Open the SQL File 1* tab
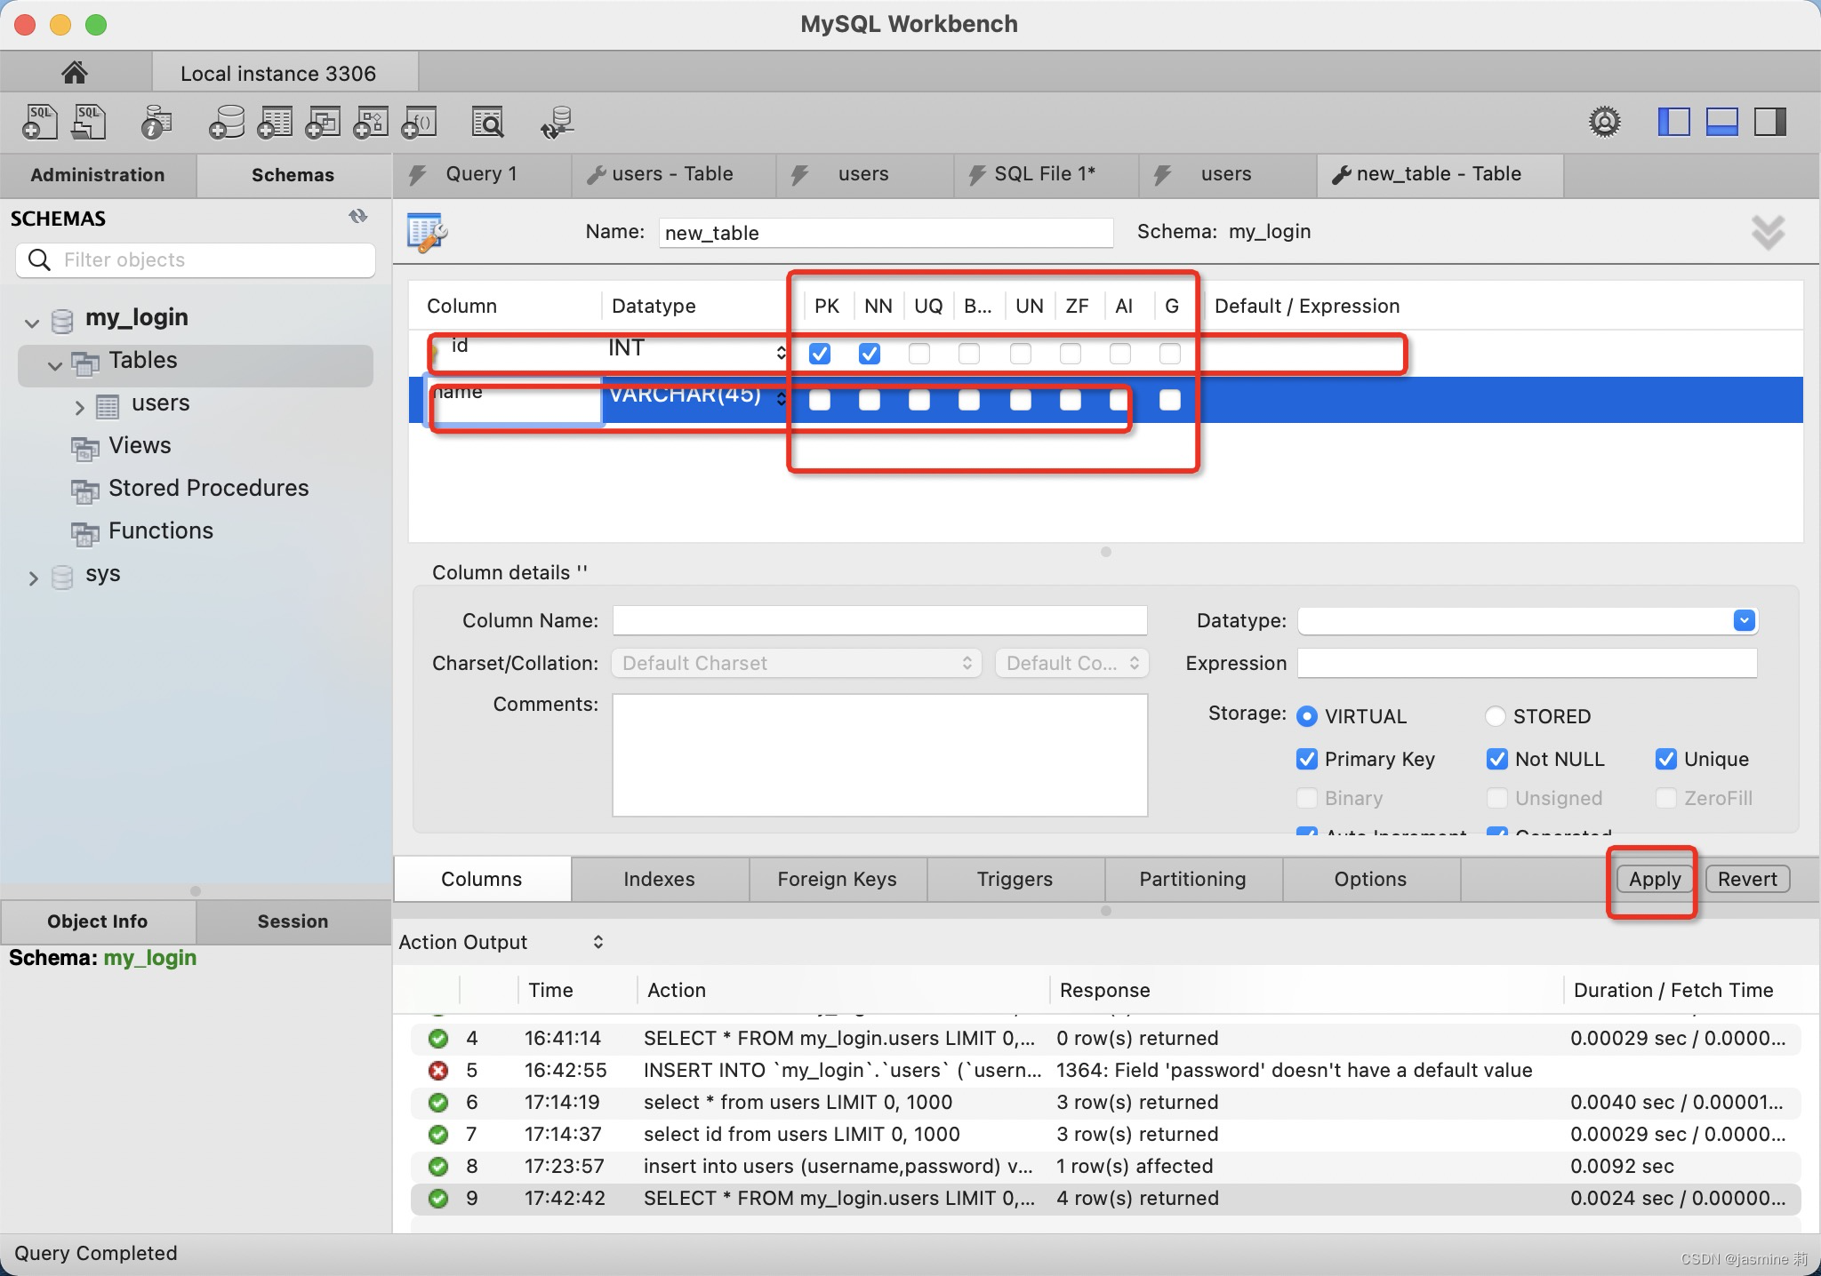Viewport: 1821px width, 1276px height. 1044,174
